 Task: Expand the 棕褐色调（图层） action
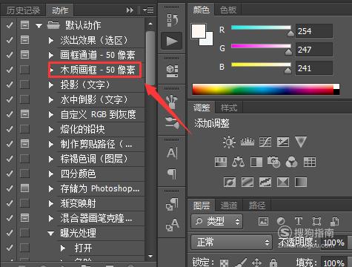click(50, 159)
